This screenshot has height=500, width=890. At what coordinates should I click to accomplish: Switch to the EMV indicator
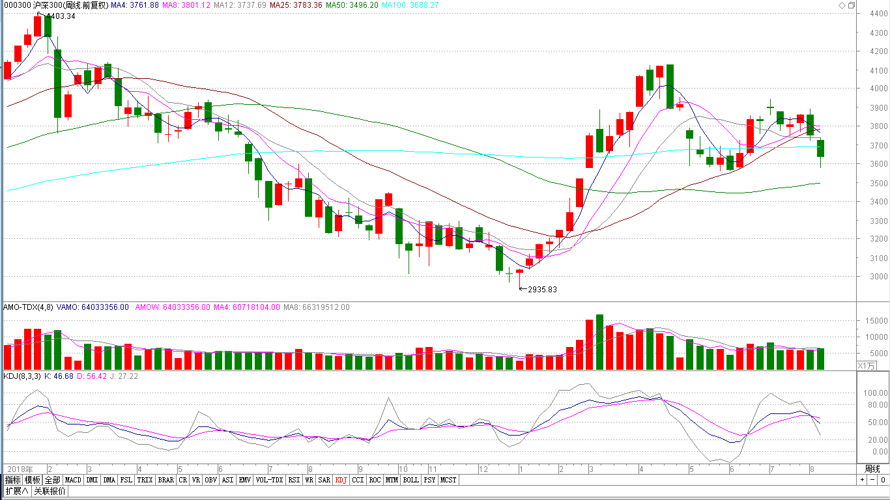tap(244, 480)
